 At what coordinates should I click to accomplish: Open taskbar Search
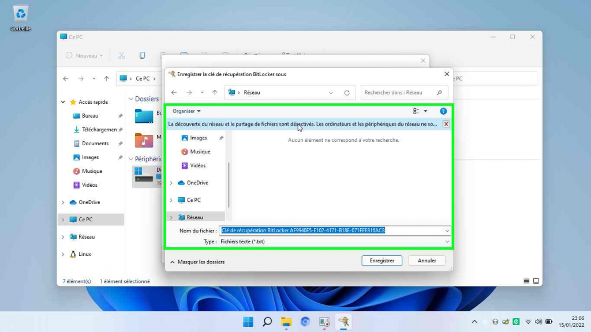pos(267,322)
